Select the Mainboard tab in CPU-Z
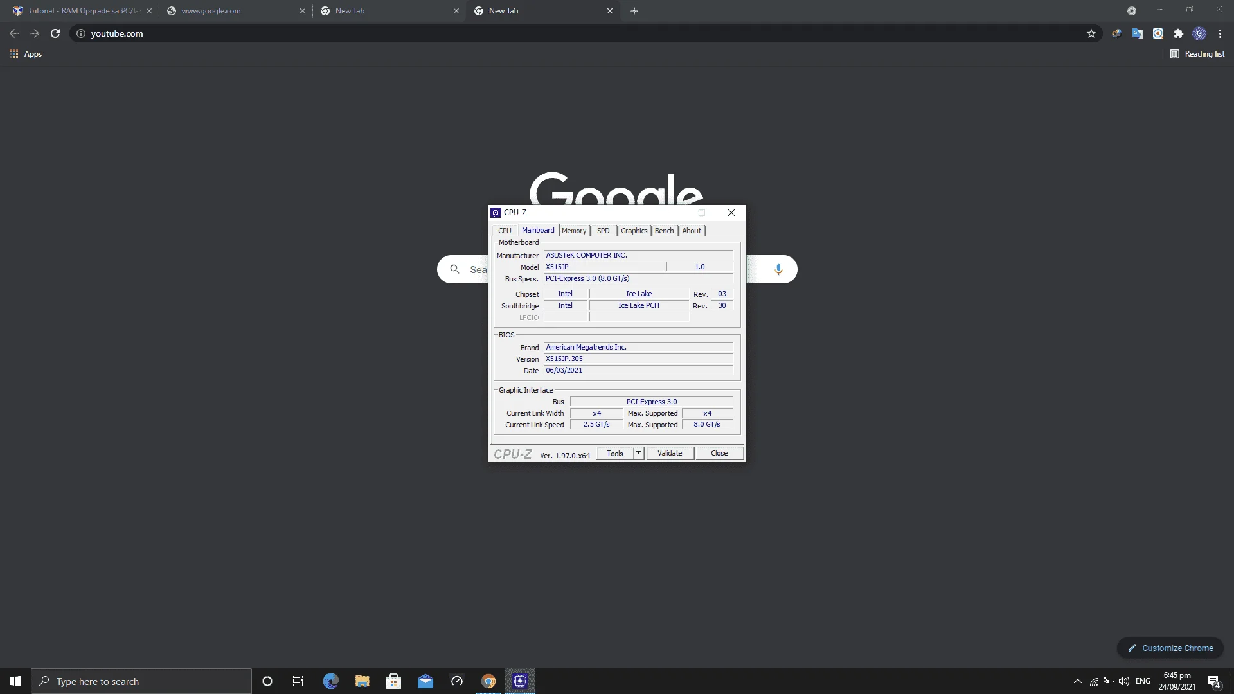Viewport: 1234px width, 694px height. 538,230
